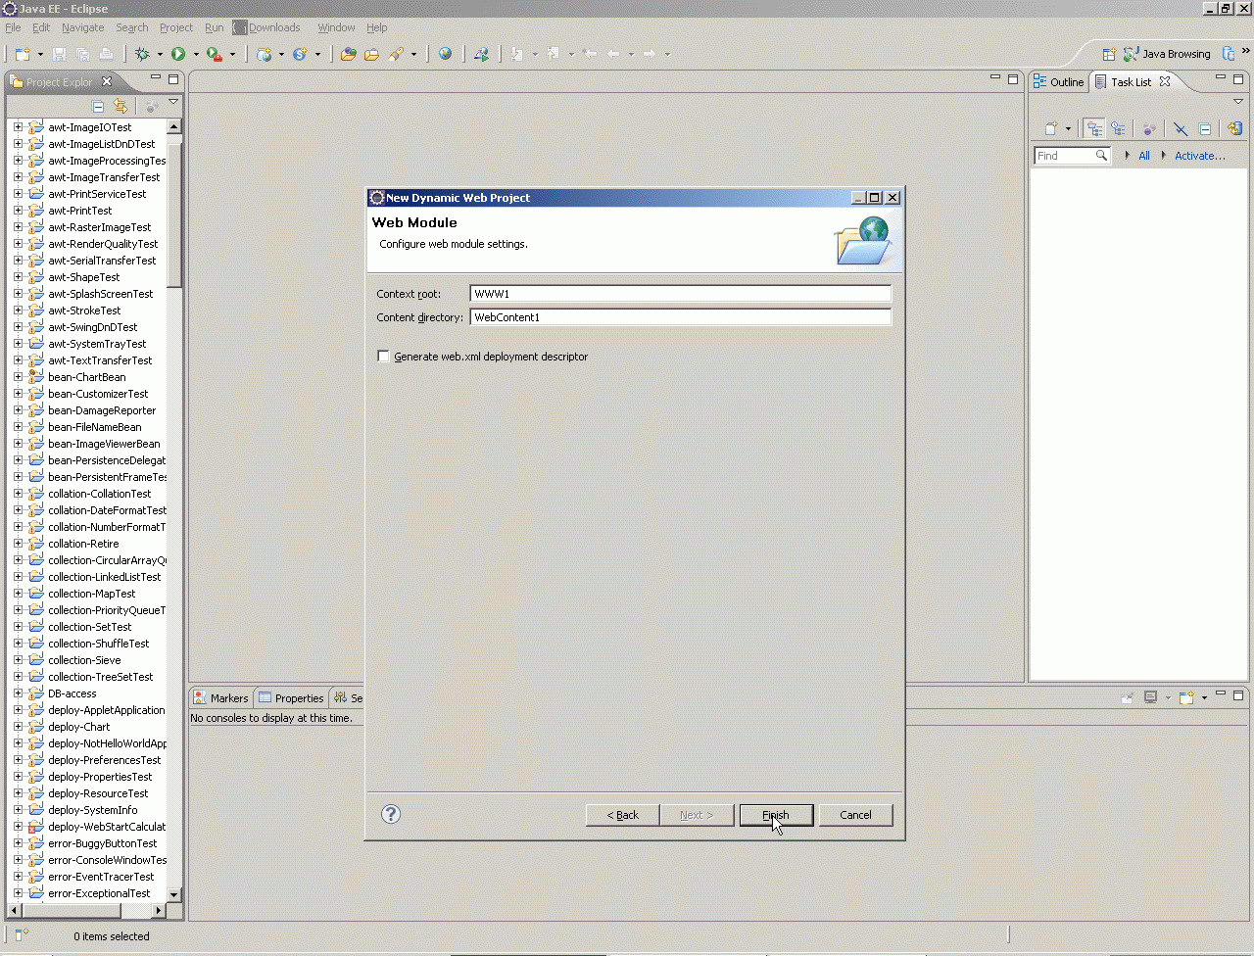Open the File menu

[x=13, y=27]
